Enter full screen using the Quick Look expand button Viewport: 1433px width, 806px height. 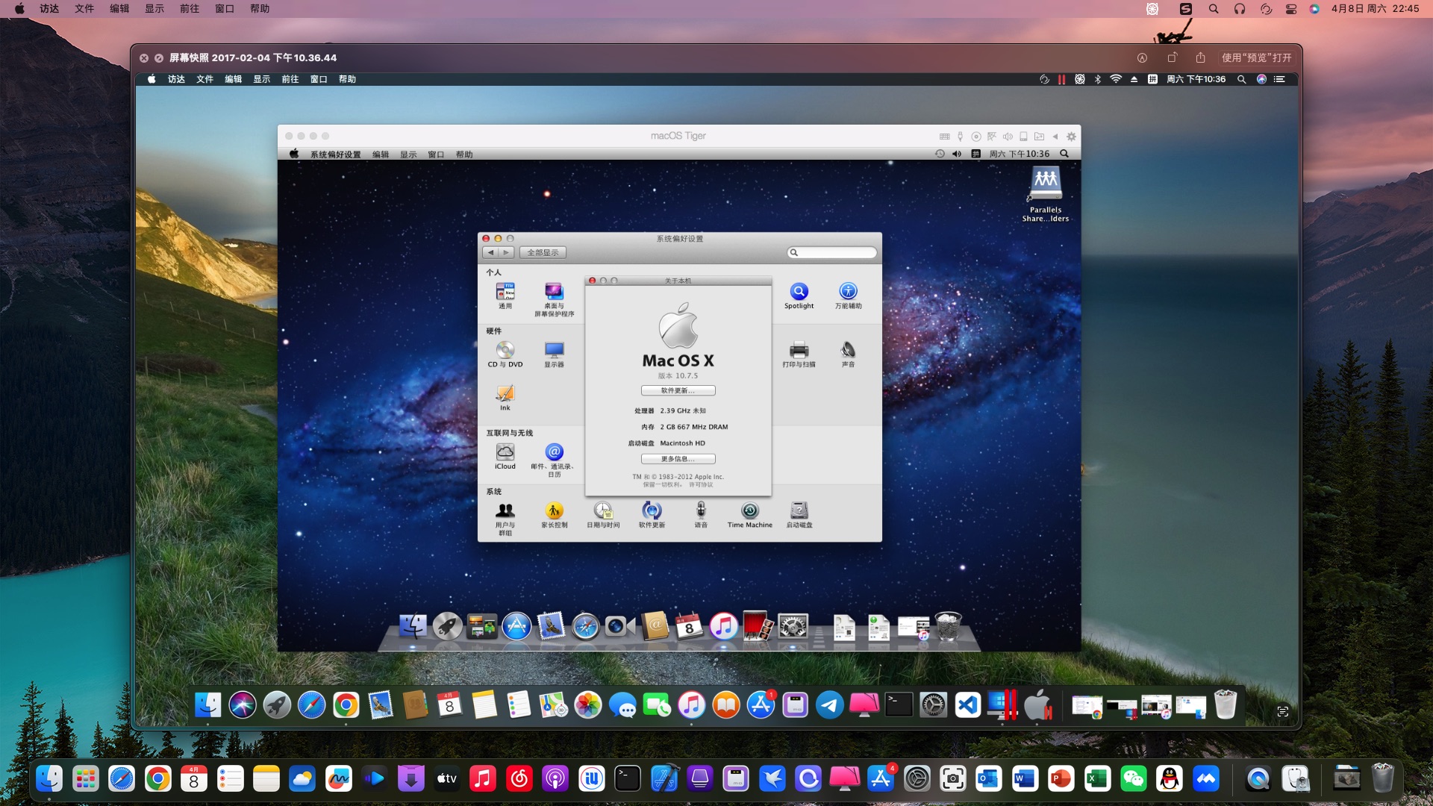tap(159, 57)
